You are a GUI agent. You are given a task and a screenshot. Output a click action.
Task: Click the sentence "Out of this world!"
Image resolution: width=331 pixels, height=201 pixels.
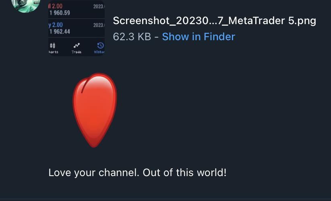pos(184,173)
